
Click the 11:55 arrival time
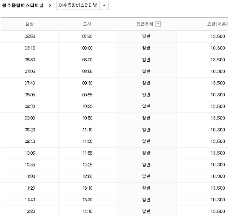point(88,153)
